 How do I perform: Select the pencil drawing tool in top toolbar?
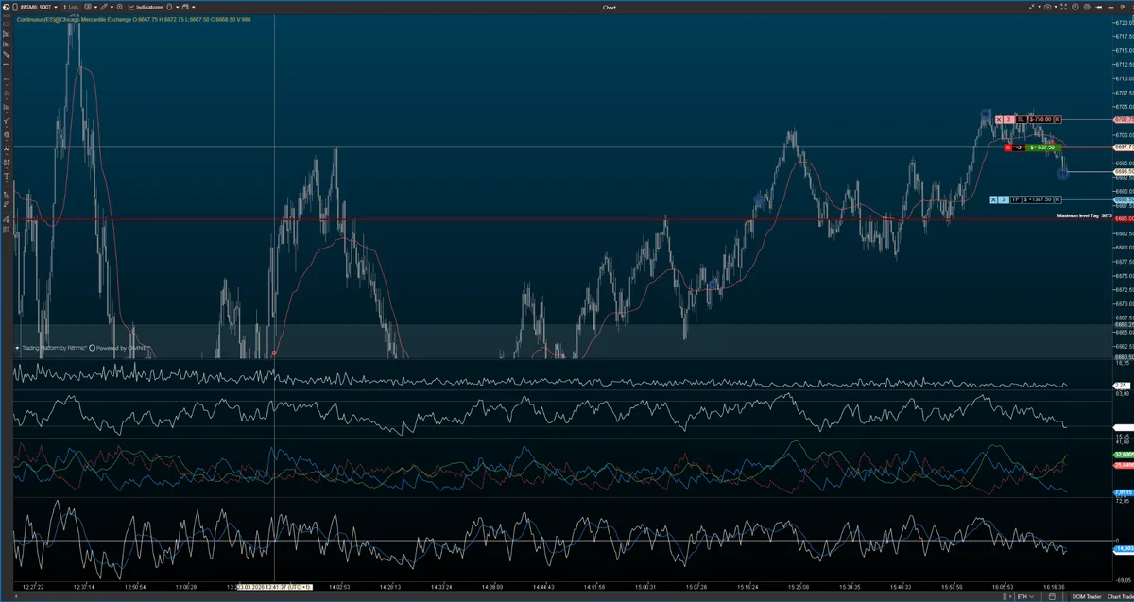tap(104, 7)
